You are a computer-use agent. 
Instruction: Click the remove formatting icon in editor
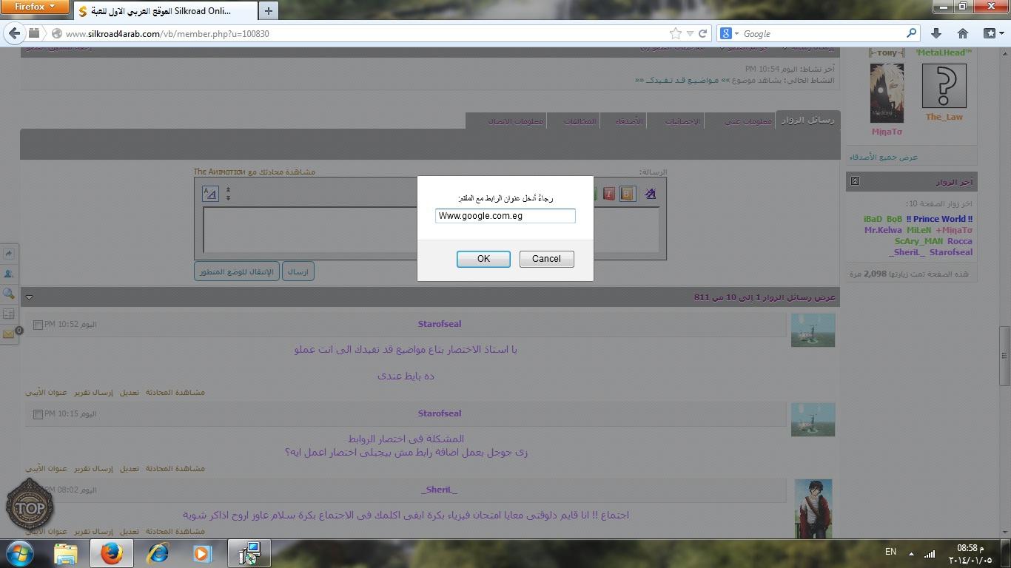point(650,194)
